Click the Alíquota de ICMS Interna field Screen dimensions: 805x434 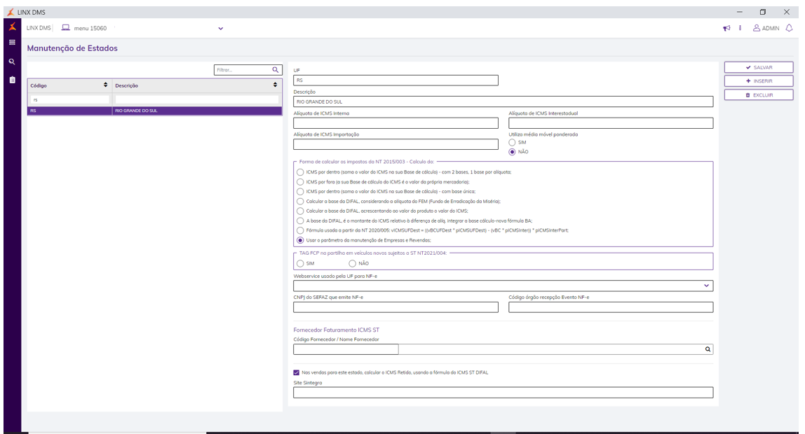395,123
